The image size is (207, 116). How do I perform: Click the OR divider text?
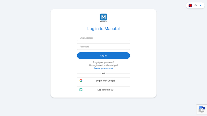point(104,73)
